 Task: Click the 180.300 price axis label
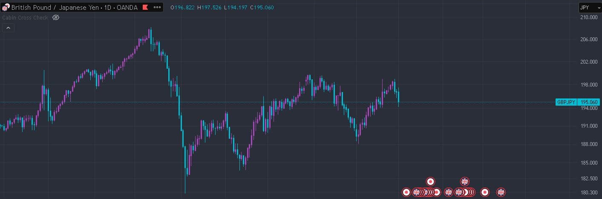[589, 193]
